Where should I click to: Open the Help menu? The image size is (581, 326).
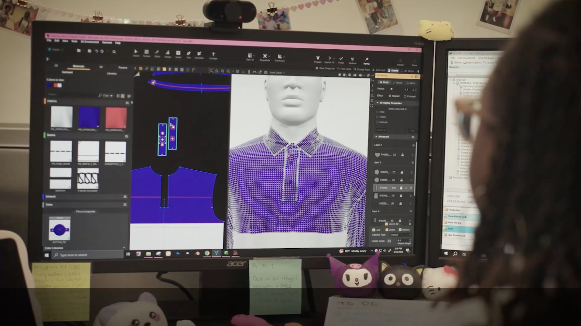(118, 43)
